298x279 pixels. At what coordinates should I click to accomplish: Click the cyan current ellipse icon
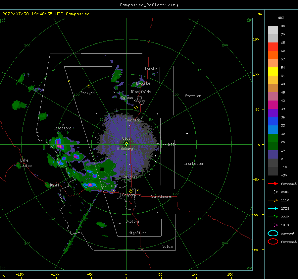pos(273,233)
